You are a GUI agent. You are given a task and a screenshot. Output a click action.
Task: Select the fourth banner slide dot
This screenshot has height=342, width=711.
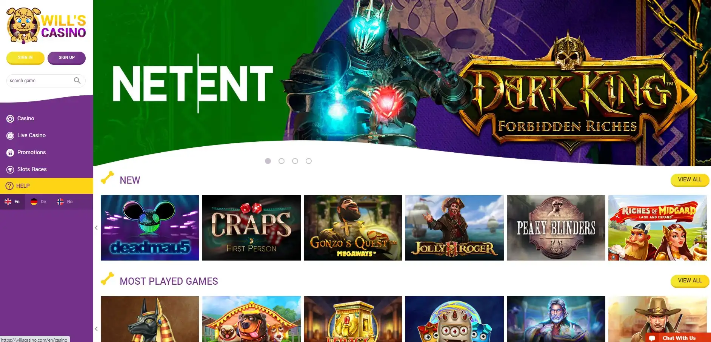pyautogui.click(x=309, y=161)
